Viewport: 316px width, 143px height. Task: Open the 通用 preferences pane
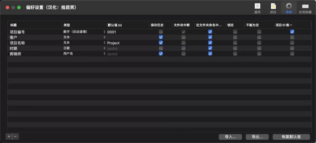click(257, 8)
